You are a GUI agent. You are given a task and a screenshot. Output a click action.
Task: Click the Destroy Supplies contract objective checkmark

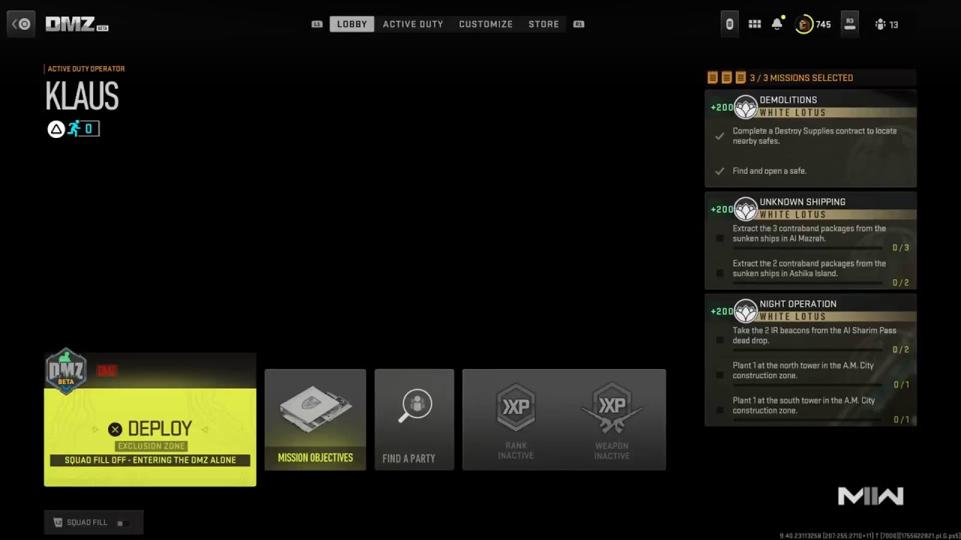[719, 136]
